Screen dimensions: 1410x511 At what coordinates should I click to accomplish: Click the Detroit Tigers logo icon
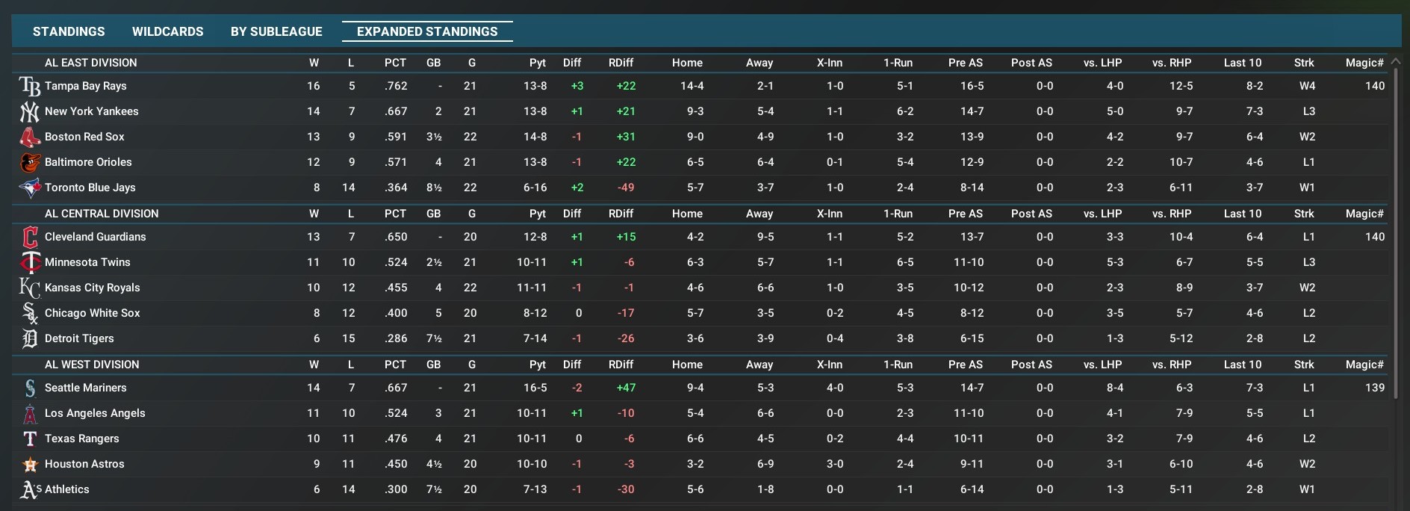(30, 339)
